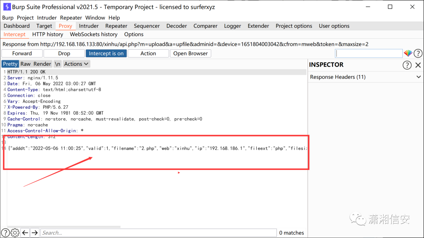Click the Burp Suite logo icon
Viewport: 424px width, 238px height.
7,7
